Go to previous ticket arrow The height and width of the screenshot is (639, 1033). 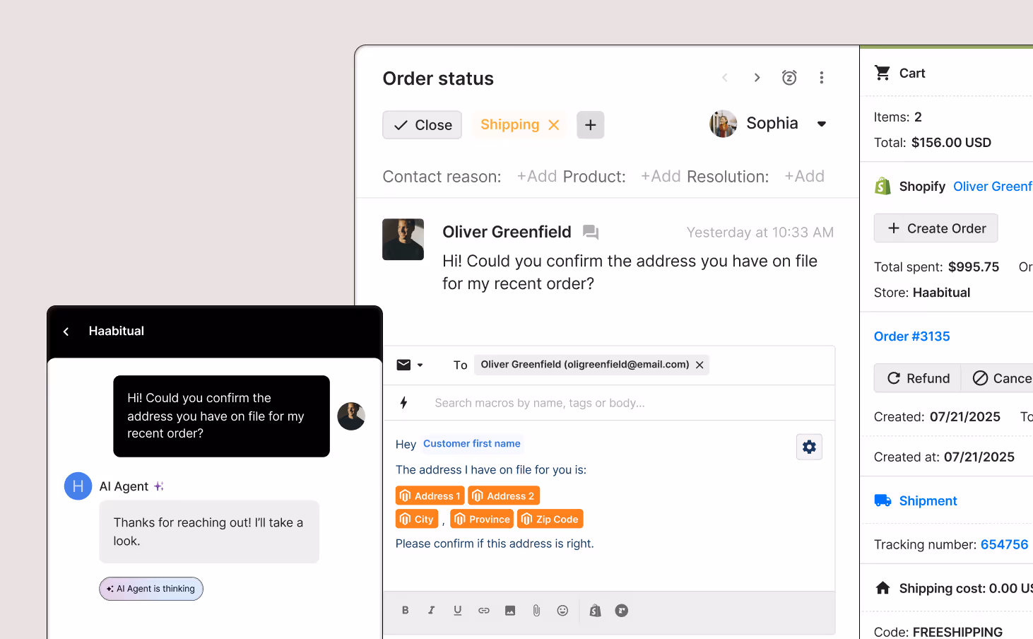[x=725, y=78]
